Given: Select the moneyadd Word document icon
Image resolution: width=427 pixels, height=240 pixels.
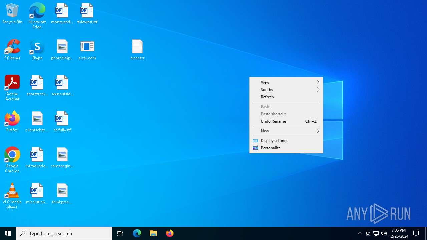Looking at the screenshot, I should click(62, 14).
